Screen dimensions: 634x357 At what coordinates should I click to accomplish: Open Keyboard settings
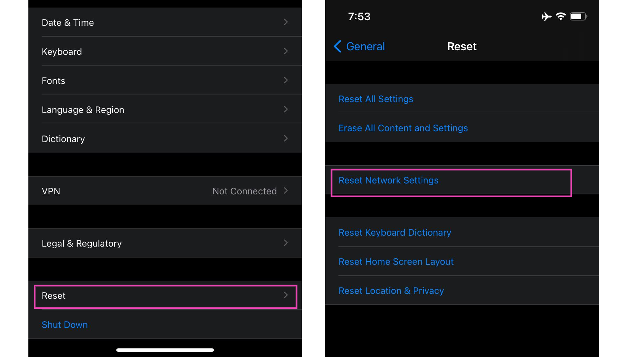pos(165,52)
